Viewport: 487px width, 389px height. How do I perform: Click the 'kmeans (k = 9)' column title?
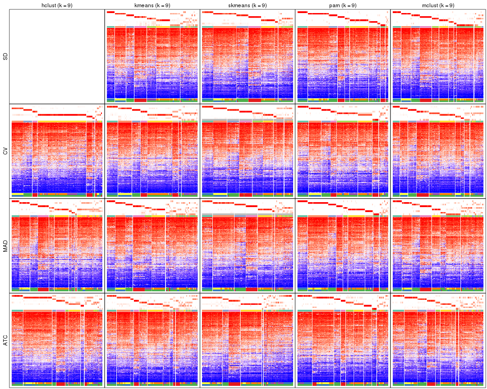pos(151,5)
